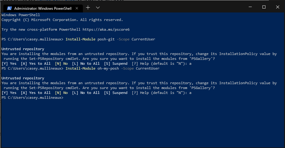The image size is (285, 148).
Task: Open a new tab with the plus button
Action: click(x=88, y=7)
